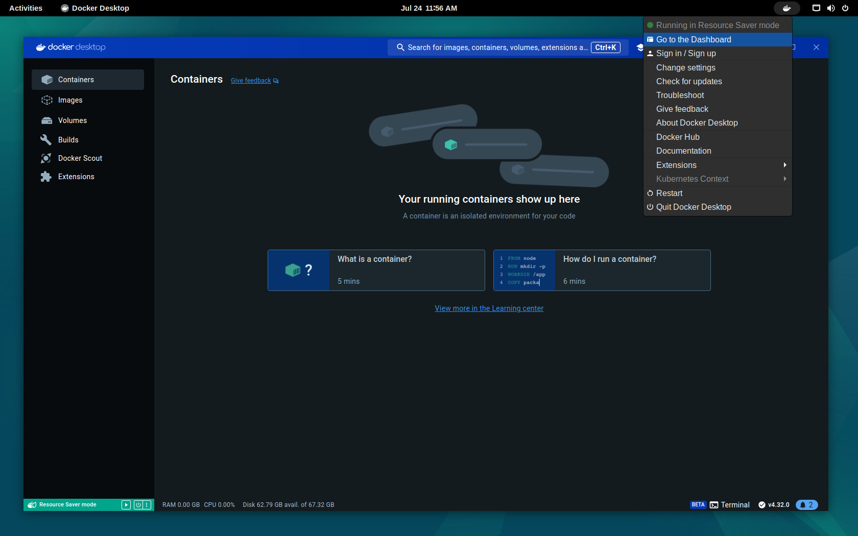This screenshot has height=536, width=858.
Task: Select Change settings from tray menu
Action: (x=718, y=67)
